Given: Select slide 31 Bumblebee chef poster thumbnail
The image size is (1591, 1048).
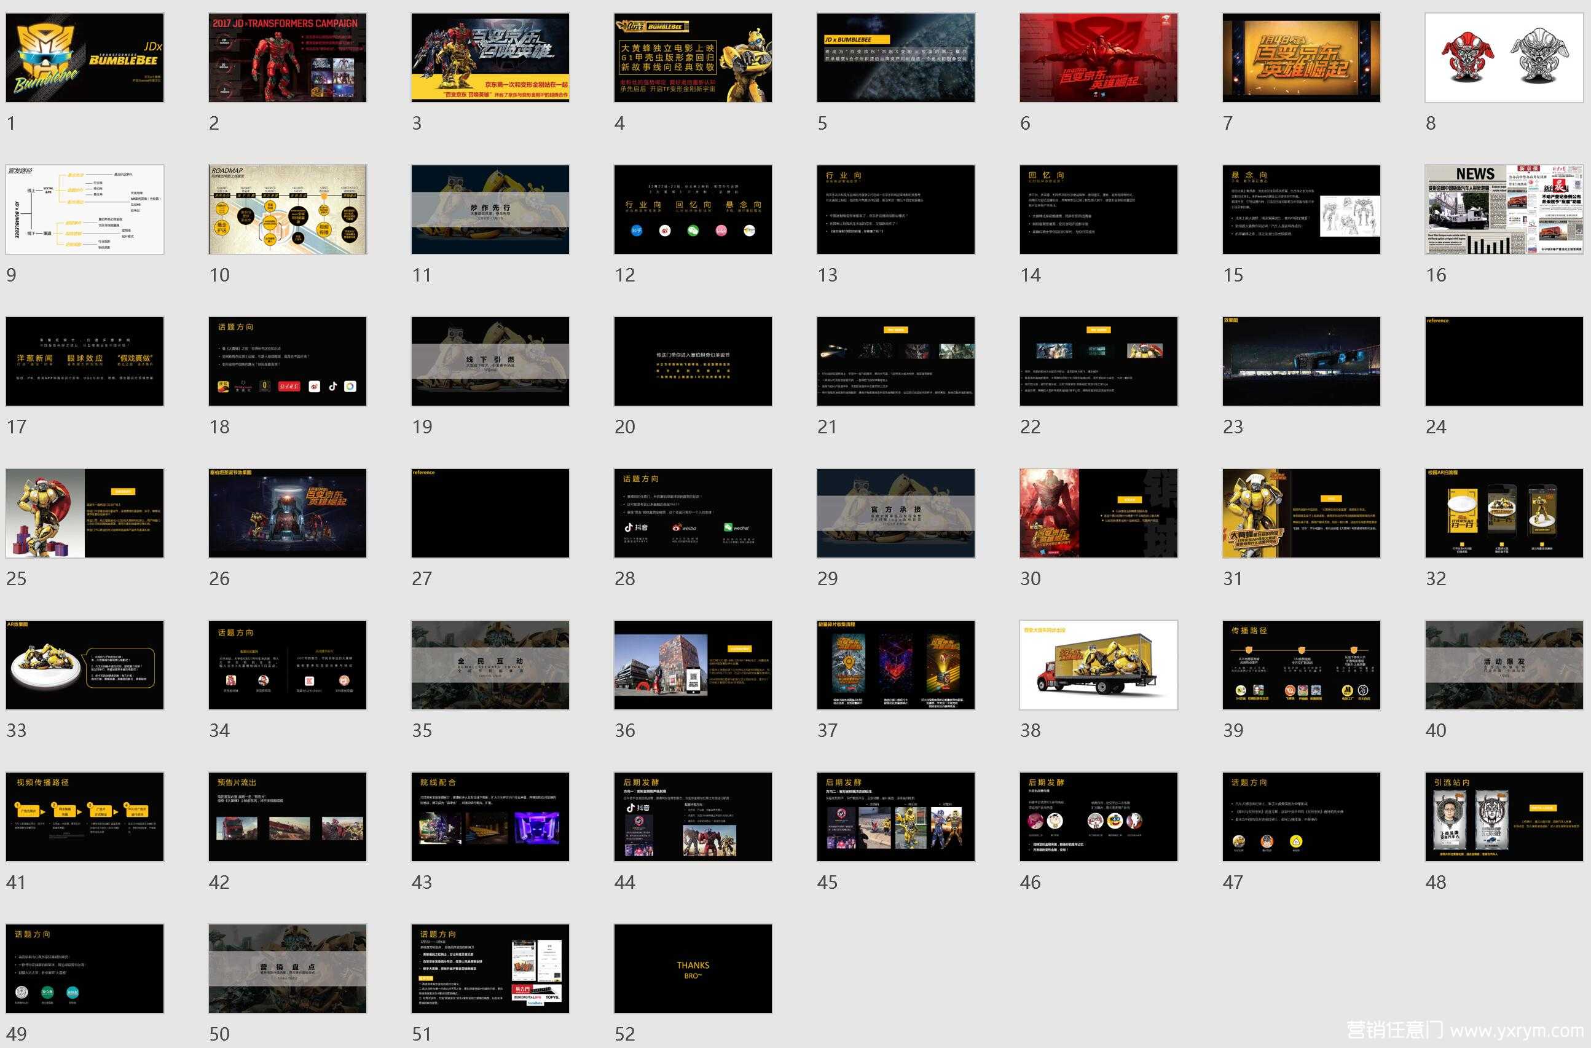Looking at the screenshot, I should click(1302, 513).
